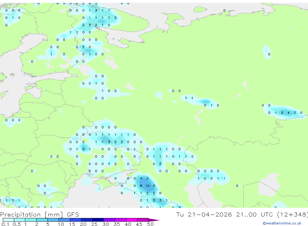Click the 25–30 mm navy legend swatch

(x=98, y=220)
